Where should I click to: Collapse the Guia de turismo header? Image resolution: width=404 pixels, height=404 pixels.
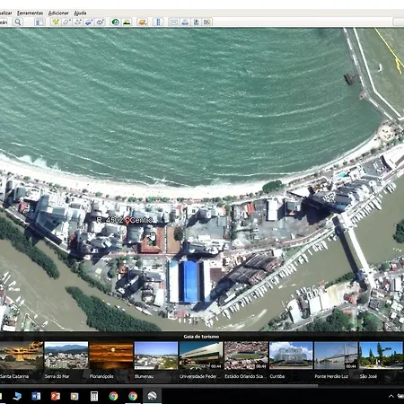point(201,337)
